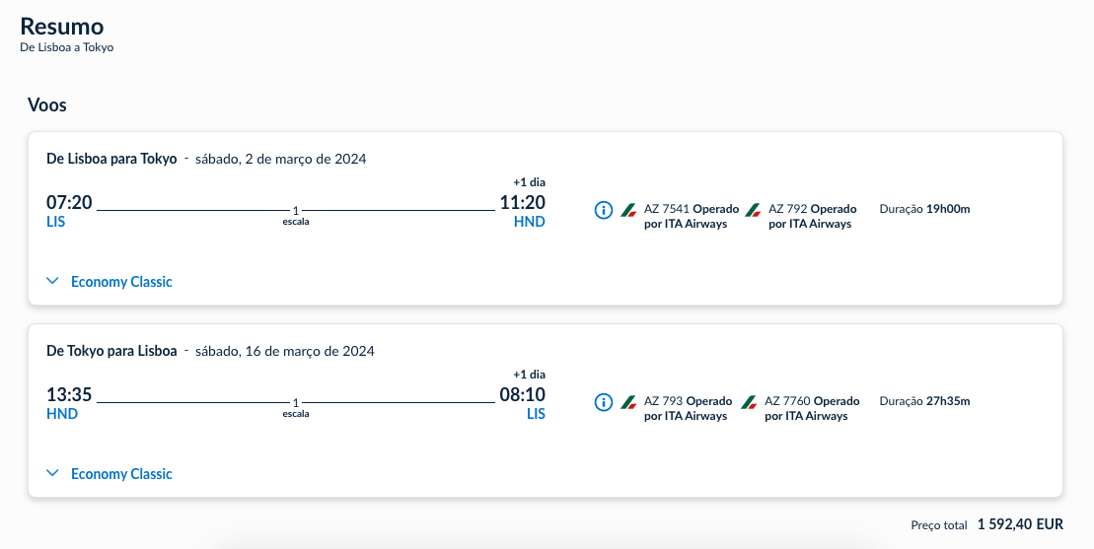Open Economy Classic details for outbound flight
This screenshot has width=1094, height=549.
click(121, 282)
